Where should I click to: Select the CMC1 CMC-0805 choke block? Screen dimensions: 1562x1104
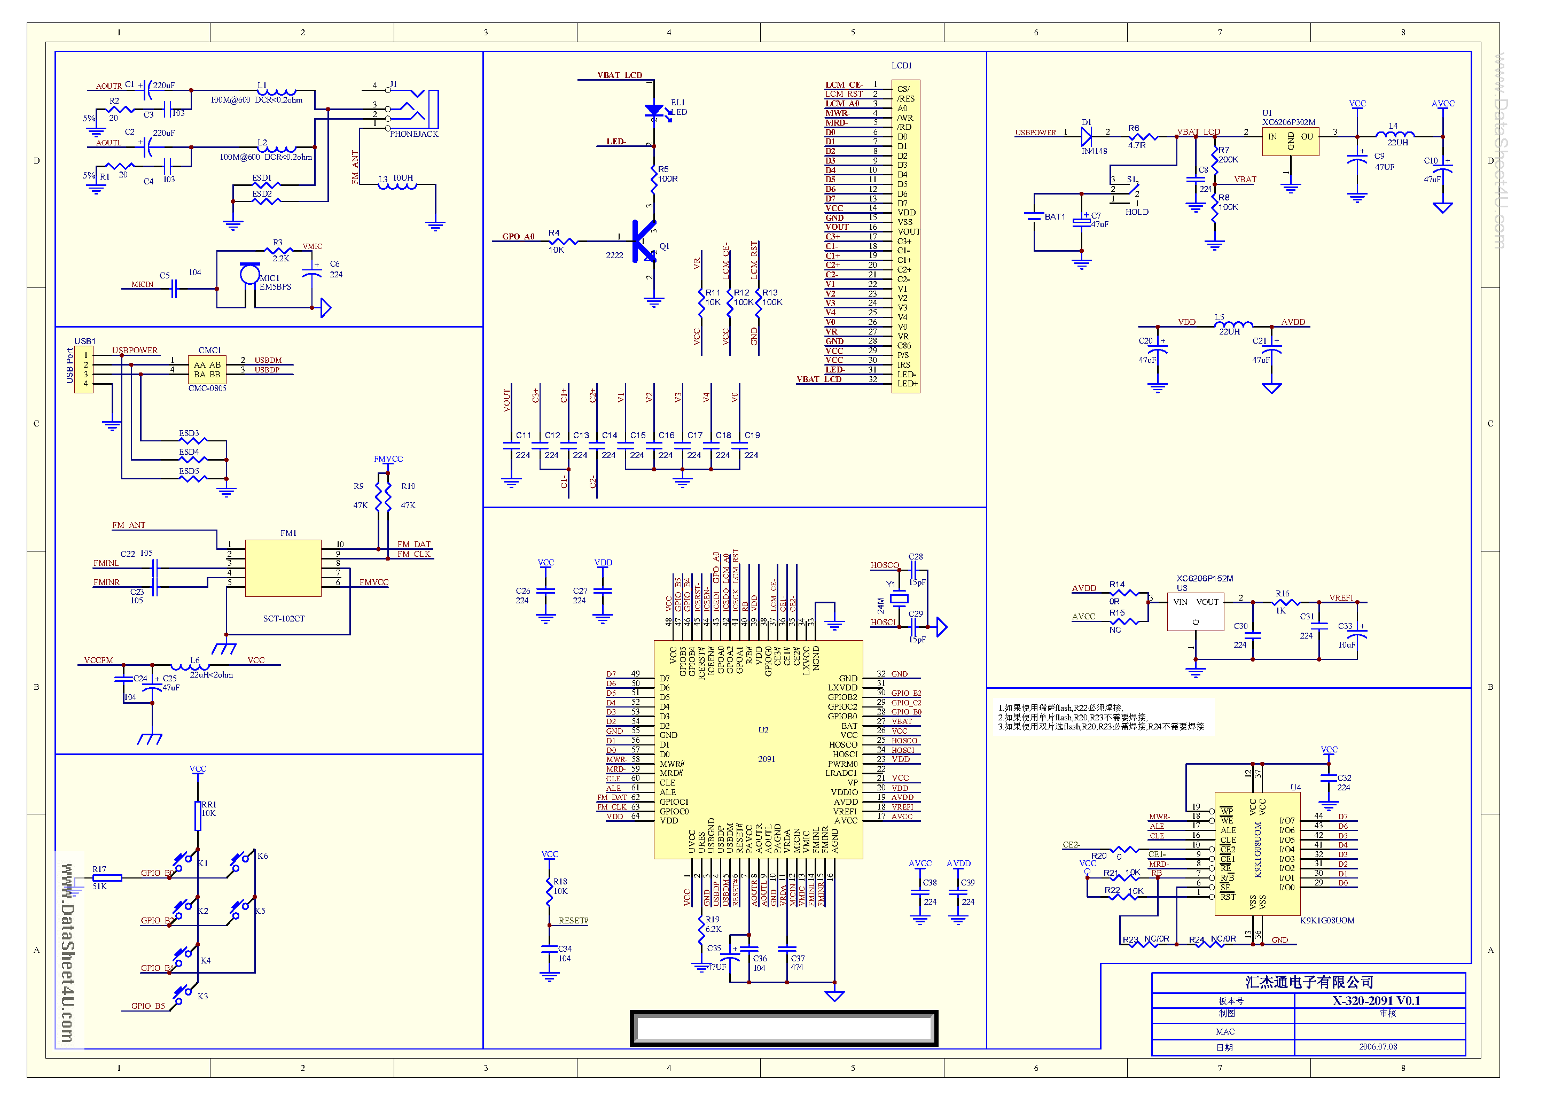coord(207,369)
